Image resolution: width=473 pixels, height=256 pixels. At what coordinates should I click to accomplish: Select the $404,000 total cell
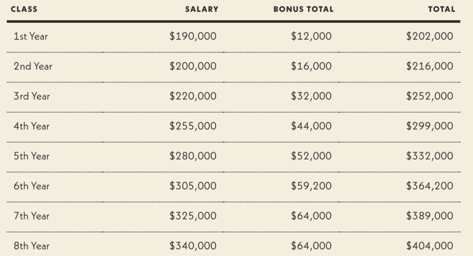pyautogui.click(x=430, y=246)
